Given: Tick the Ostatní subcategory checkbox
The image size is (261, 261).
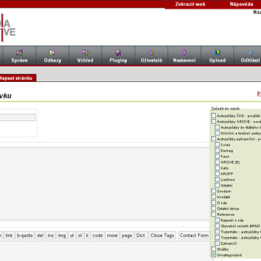Looking at the screenshot, I should (x=217, y=186).
